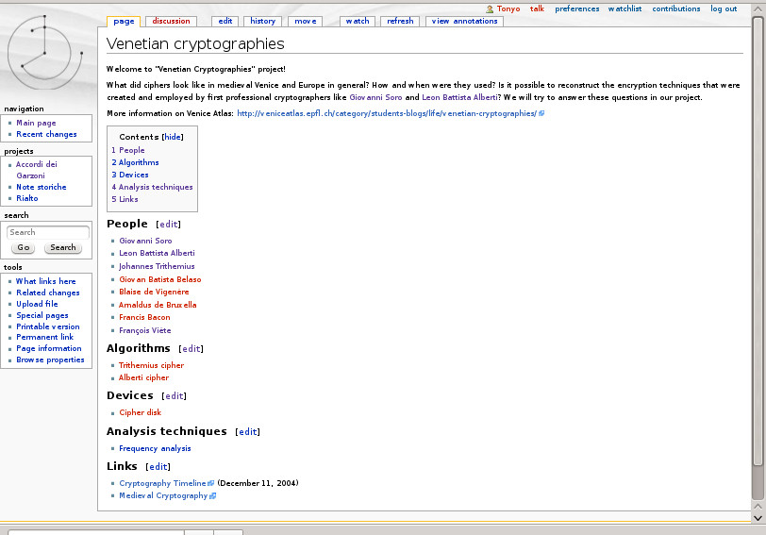This screenshot has height=535, width=766.
Task: Jump to contents item 4 Analysis techniques
Action: point(152,187)
